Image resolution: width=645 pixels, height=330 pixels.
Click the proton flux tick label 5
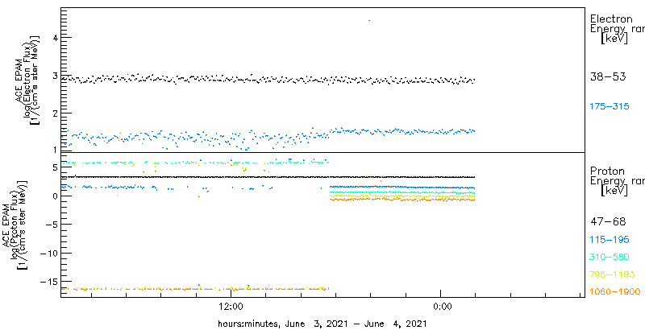tap(54, 167)
